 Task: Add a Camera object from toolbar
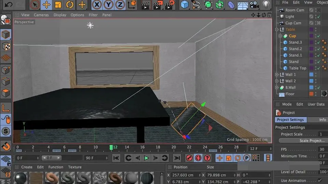click(253, 5)
